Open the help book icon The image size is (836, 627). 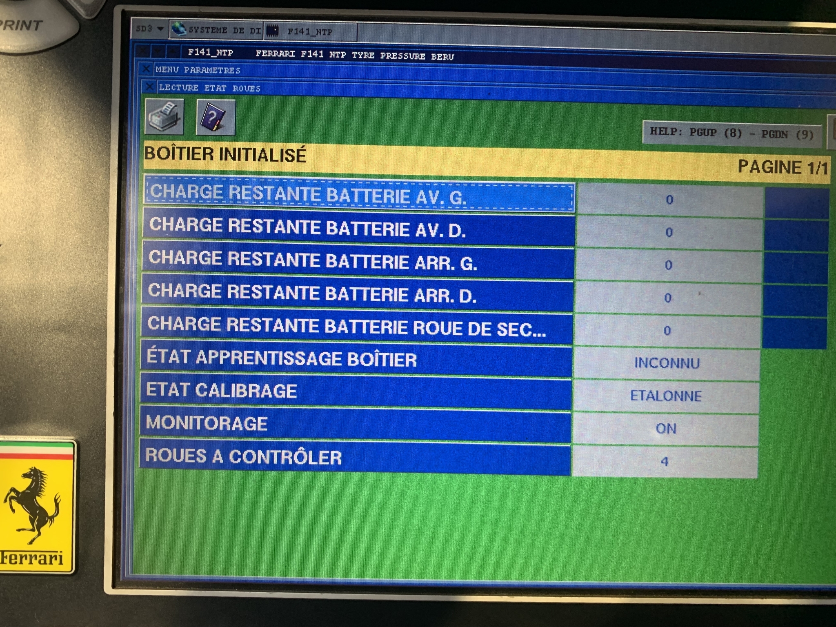(x=216, y=118)
